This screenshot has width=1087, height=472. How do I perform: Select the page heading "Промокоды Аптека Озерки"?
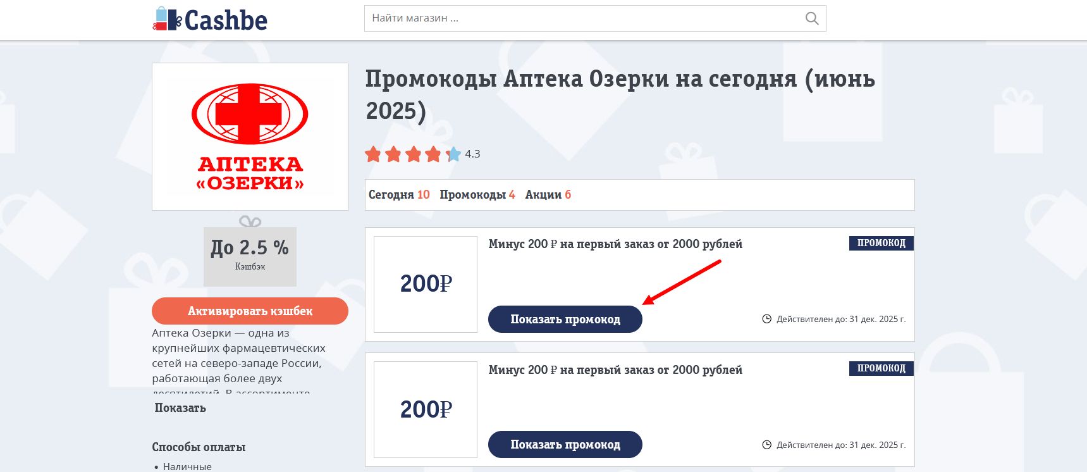point(620,95)
